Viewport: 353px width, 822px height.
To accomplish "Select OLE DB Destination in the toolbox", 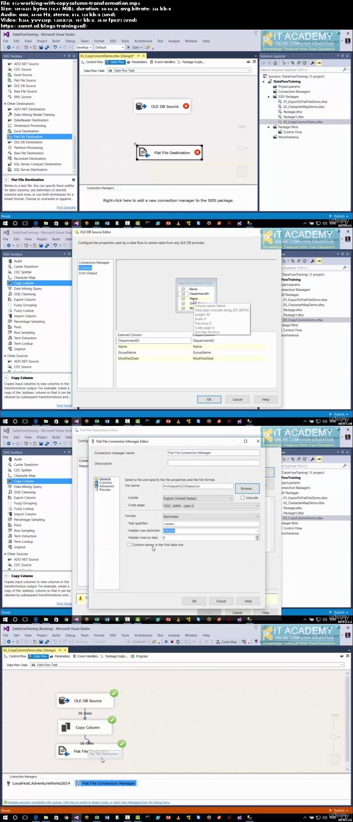I will [x=28, y=142].
